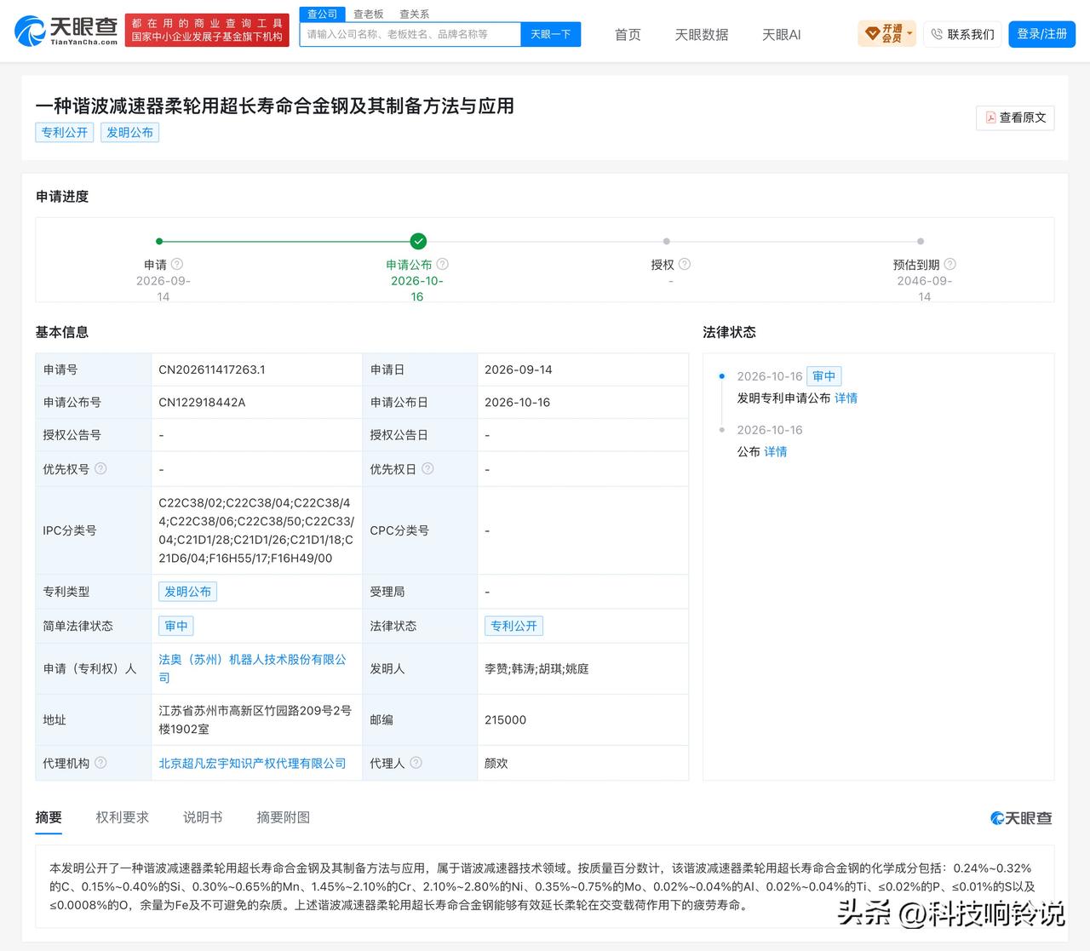This screenshot has width=1090, height=951.
Task: Click the PDF icon in 查看原文 button
Action: pos(990,117)
